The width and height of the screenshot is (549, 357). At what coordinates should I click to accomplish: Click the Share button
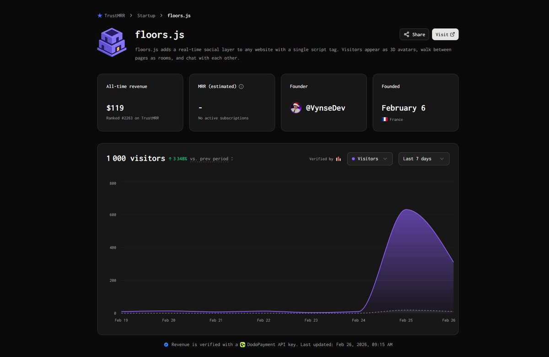414,34
